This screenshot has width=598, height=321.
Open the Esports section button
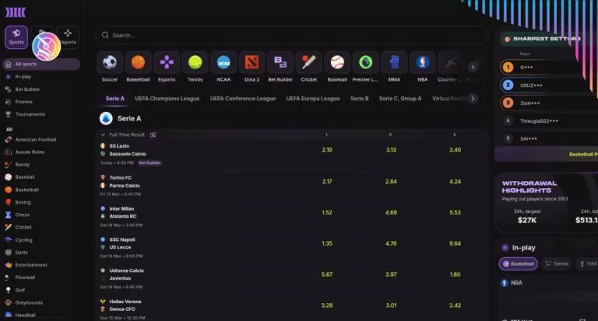69,37
